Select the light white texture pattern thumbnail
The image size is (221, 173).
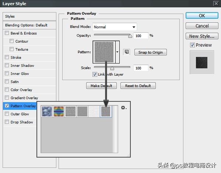pos(94,111)
